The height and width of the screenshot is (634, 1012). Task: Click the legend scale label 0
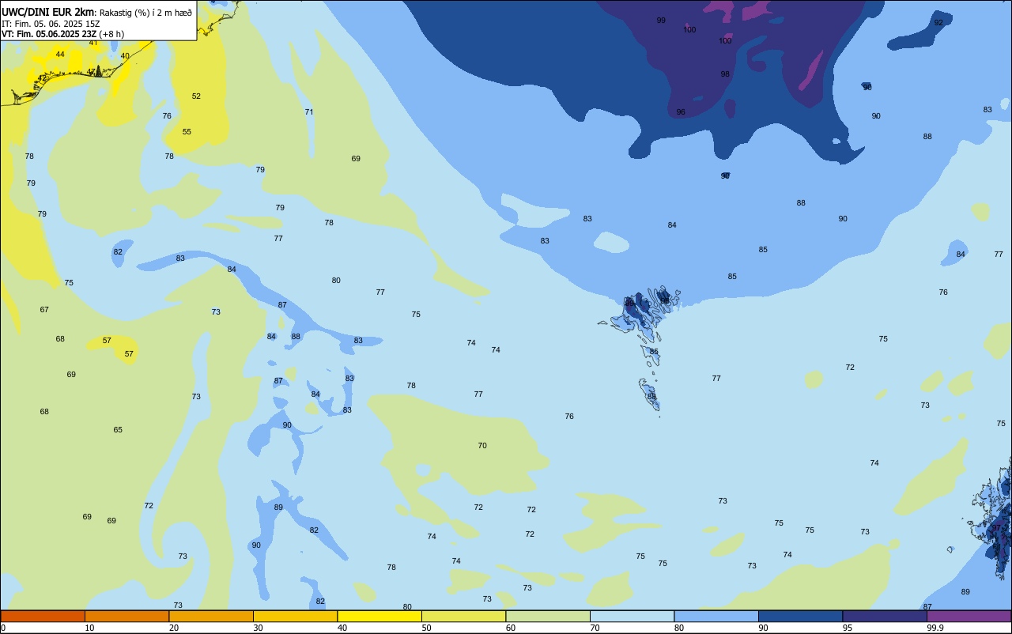(x=3, y=628)
